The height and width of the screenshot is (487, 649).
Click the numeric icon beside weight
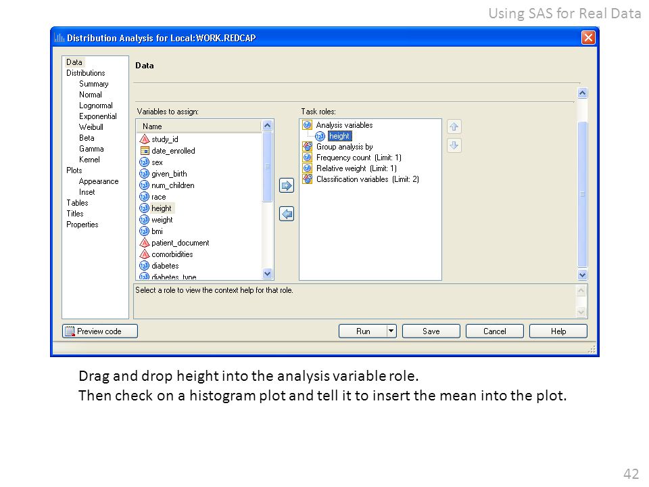click(x=144, y=219)
